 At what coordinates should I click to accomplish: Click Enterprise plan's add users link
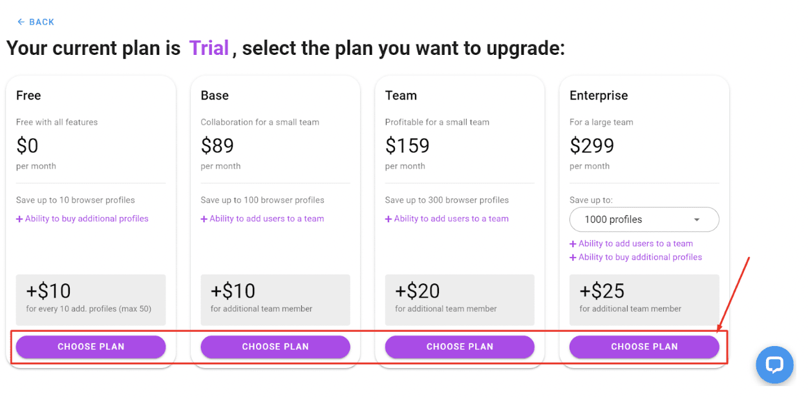pyautogui.click(x=635, y=243)
